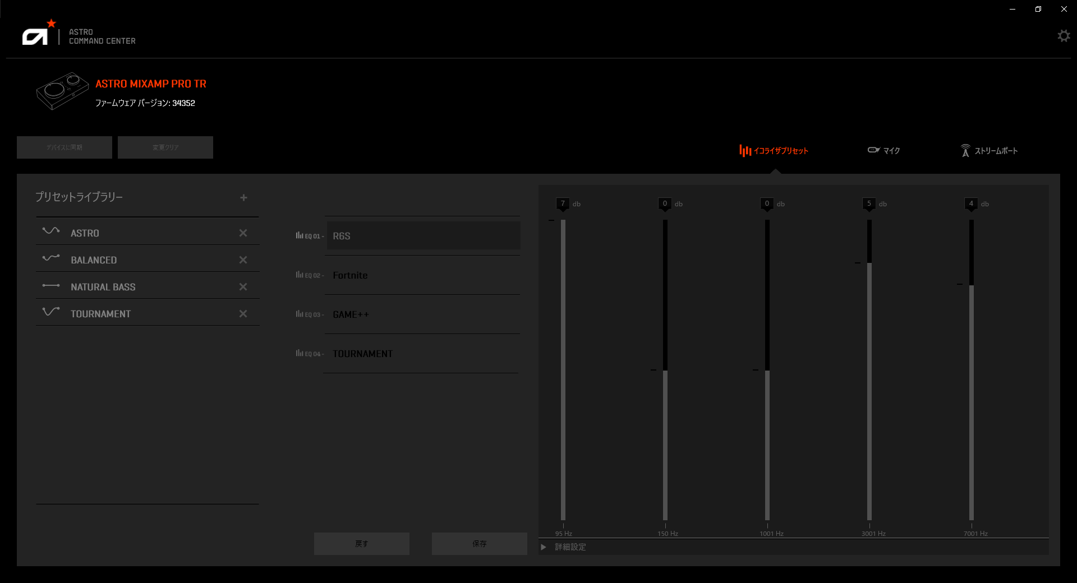The height and width of the screenshot is (583, 1077).
Task: Click the library TOURNAMENT curve icon
Action: click(x=51, y=311)
